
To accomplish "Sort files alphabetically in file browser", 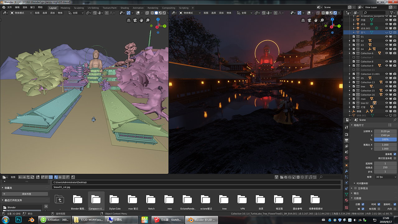I will [56, 177].
